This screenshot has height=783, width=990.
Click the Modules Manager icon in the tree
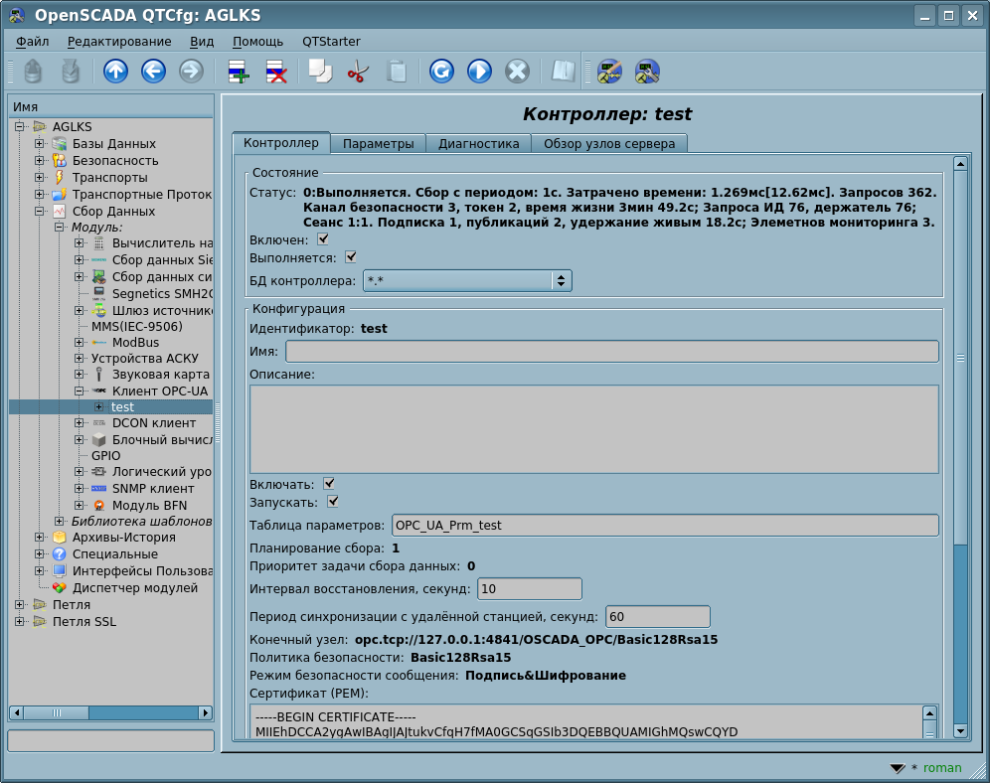(x=60, y=588)
